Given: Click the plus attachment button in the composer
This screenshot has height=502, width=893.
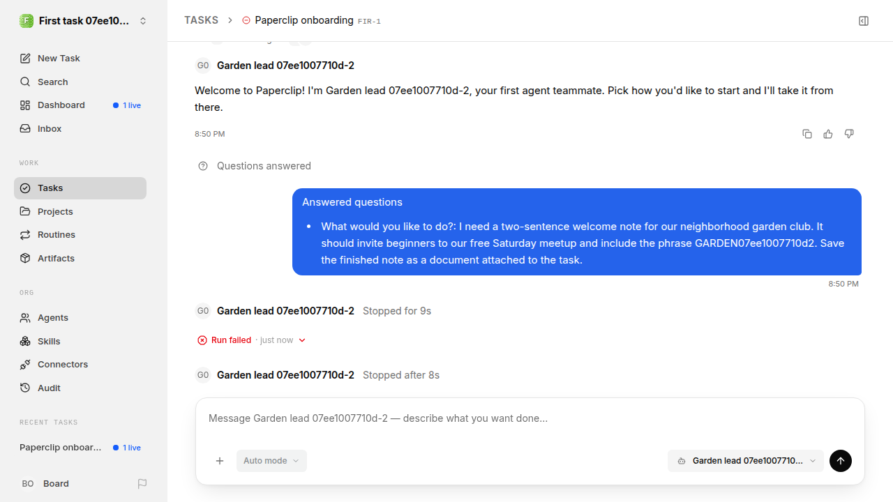Looking at the screenshot, I should [220, 461].
